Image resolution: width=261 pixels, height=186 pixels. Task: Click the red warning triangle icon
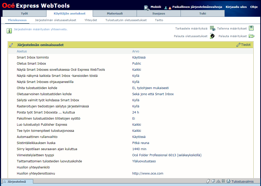170,8
